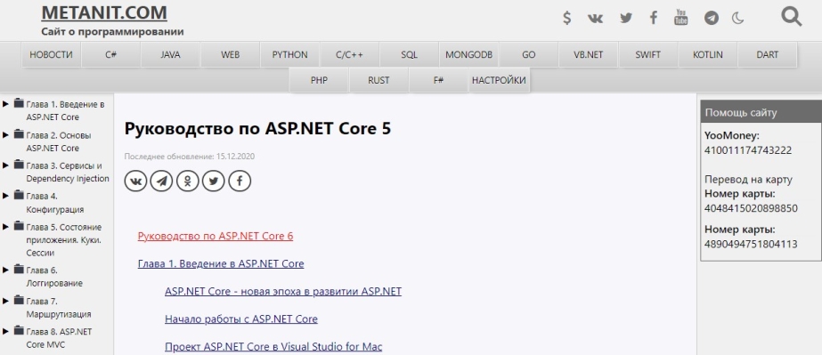The height and width of the screenshot is (355, 822).
Task: Open link Проект ASP.NET Core в Visual Studio for Mac
Action: tap(273, 347)
